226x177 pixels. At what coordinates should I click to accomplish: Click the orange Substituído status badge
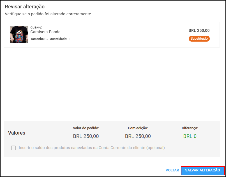[199, 39]
